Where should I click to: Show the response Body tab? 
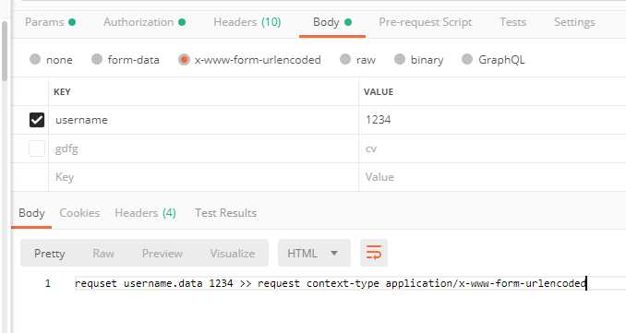click(x=31, y=213)
